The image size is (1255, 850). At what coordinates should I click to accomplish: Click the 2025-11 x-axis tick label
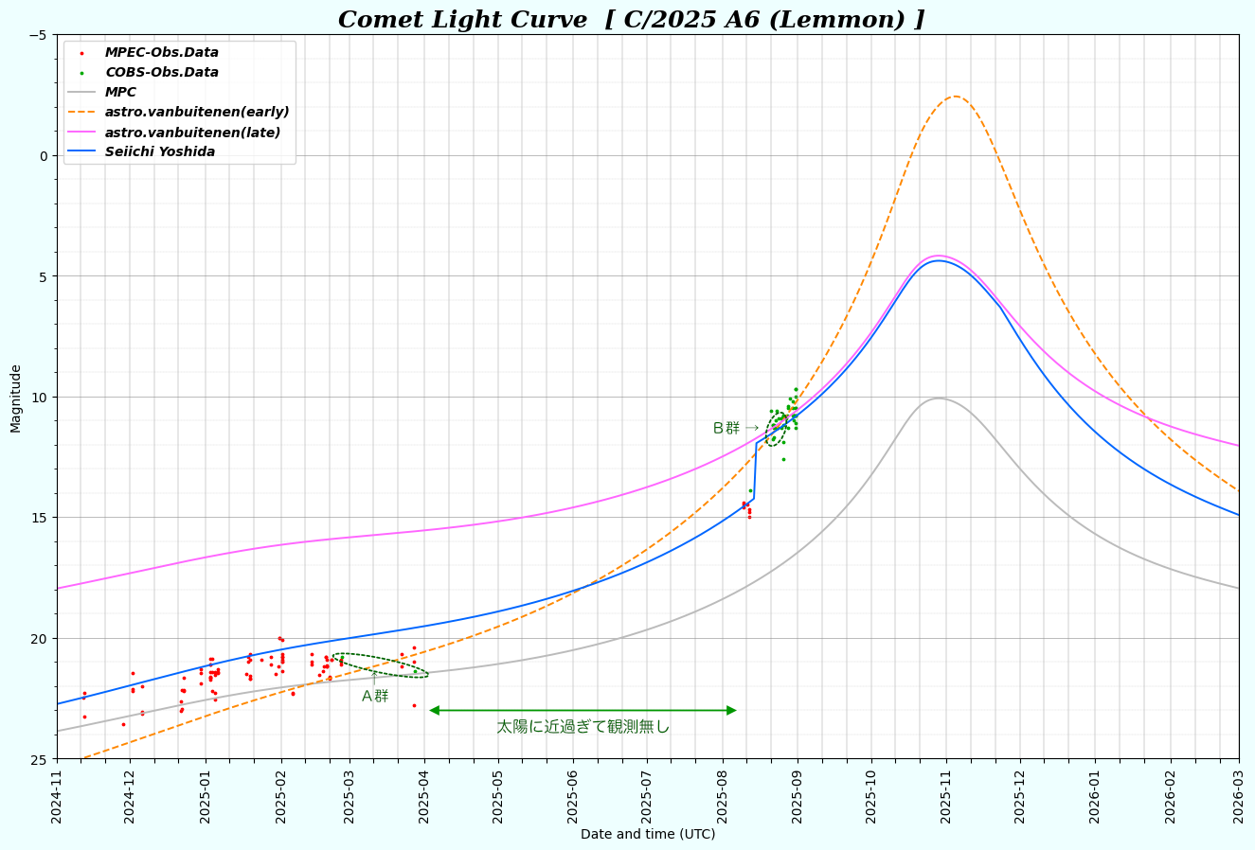click(947, 797)
